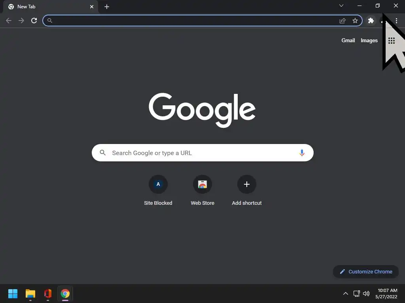This screenshot has height=303, width=405.
Task: Click the forward navigation arrow
Action: (x=21, y=21)
